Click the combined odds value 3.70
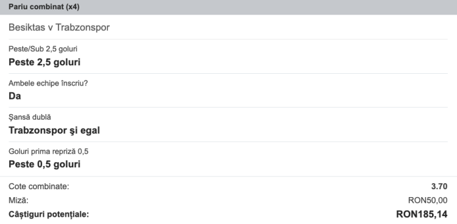The height and width of the screenshot is (224, 457). (x=439, y=187)
